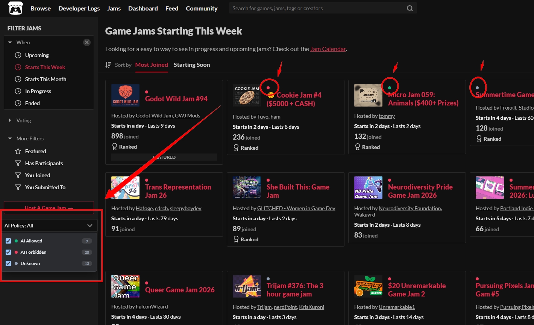Image resolution: width=534 pixels, height=325 pixels.
Task: Expand the Voting filter section
Action: [10, 120]
